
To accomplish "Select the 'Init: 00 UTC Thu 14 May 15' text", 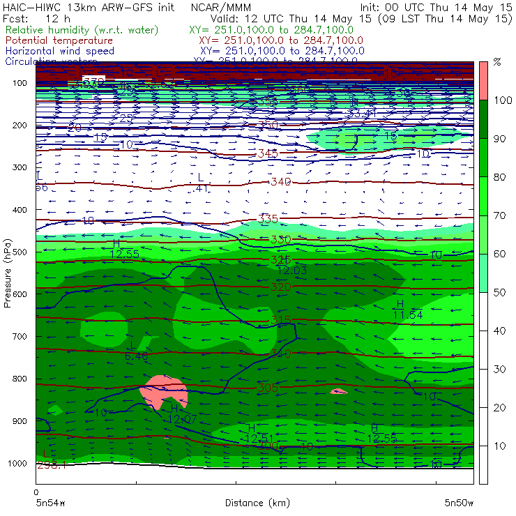I will coord(436,7).
